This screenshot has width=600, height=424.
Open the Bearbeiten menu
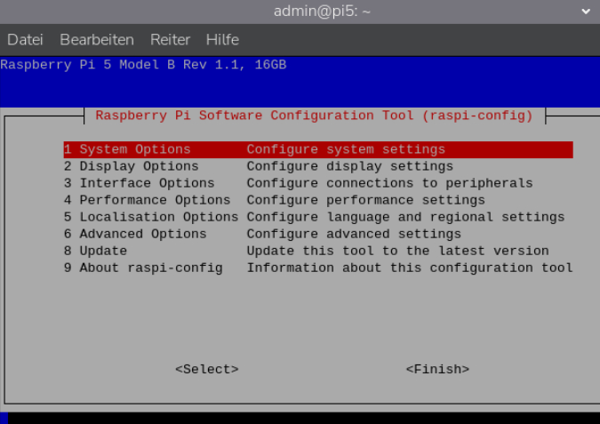pyautogui.click(x=97, y=40)
